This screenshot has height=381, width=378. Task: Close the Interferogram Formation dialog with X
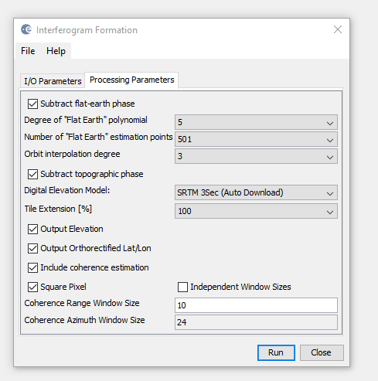[x=338, y=29]
